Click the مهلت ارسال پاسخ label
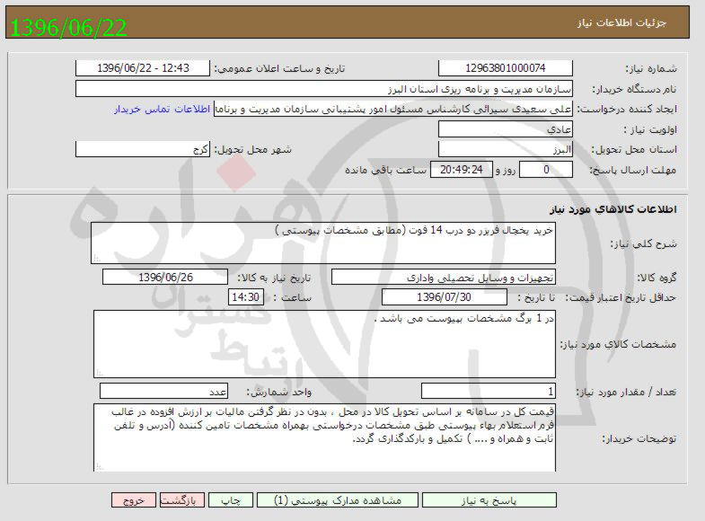Viewport: 705px width, 521px height. [632, 171]
